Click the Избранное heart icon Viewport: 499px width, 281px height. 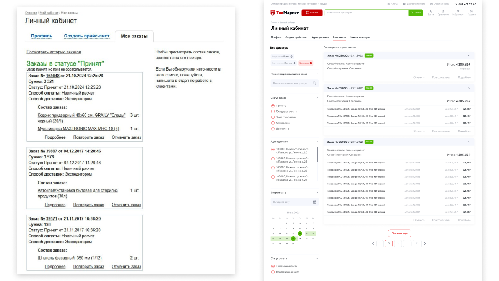[458, 11]
